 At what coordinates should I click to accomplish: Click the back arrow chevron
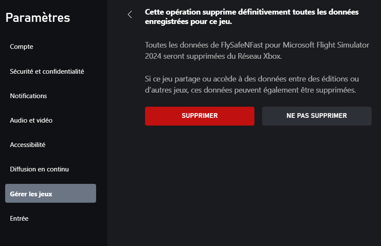130,15
